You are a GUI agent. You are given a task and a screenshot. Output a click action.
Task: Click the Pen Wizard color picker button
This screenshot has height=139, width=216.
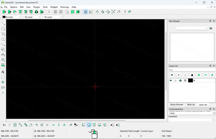click(211, 28)
